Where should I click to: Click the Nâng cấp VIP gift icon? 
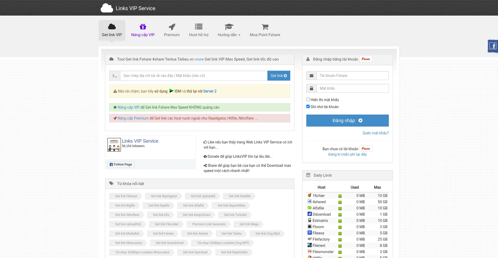[143, 27]
